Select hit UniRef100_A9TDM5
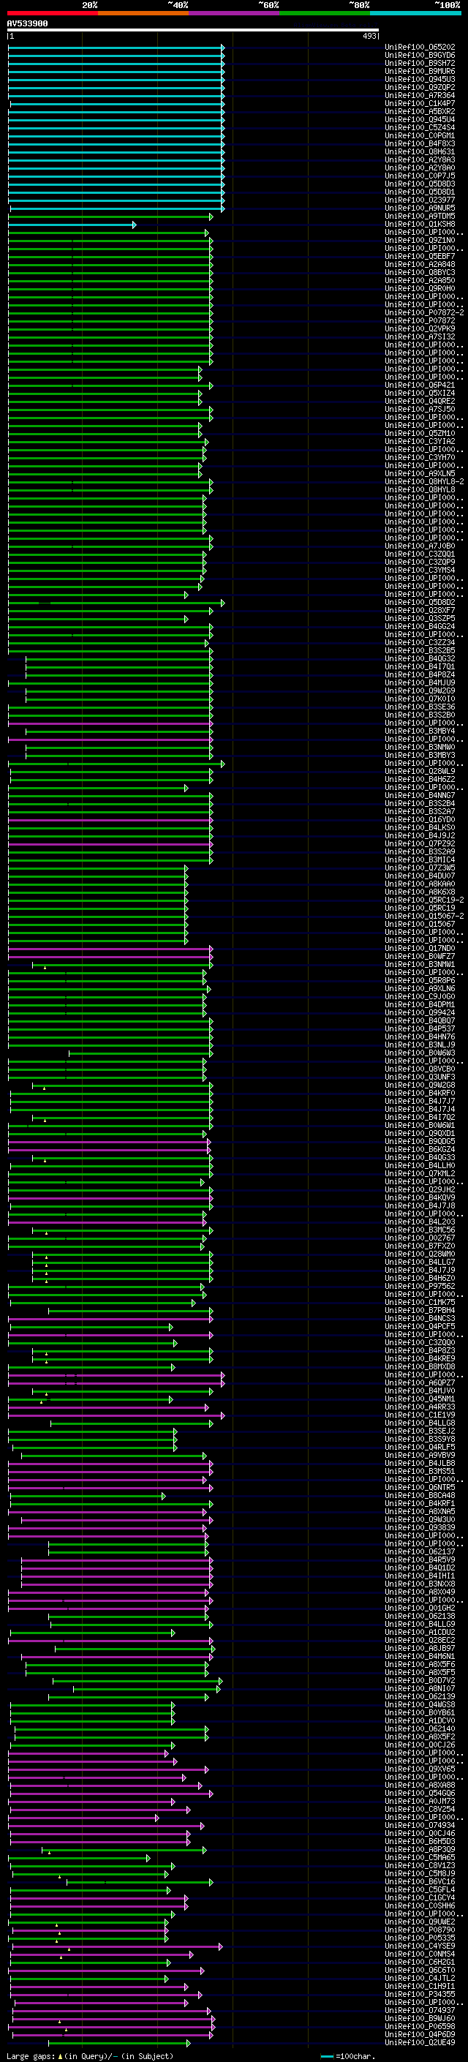Image resolution: width=468 pixels, height=2062 pixels. (x=420, y=216)
